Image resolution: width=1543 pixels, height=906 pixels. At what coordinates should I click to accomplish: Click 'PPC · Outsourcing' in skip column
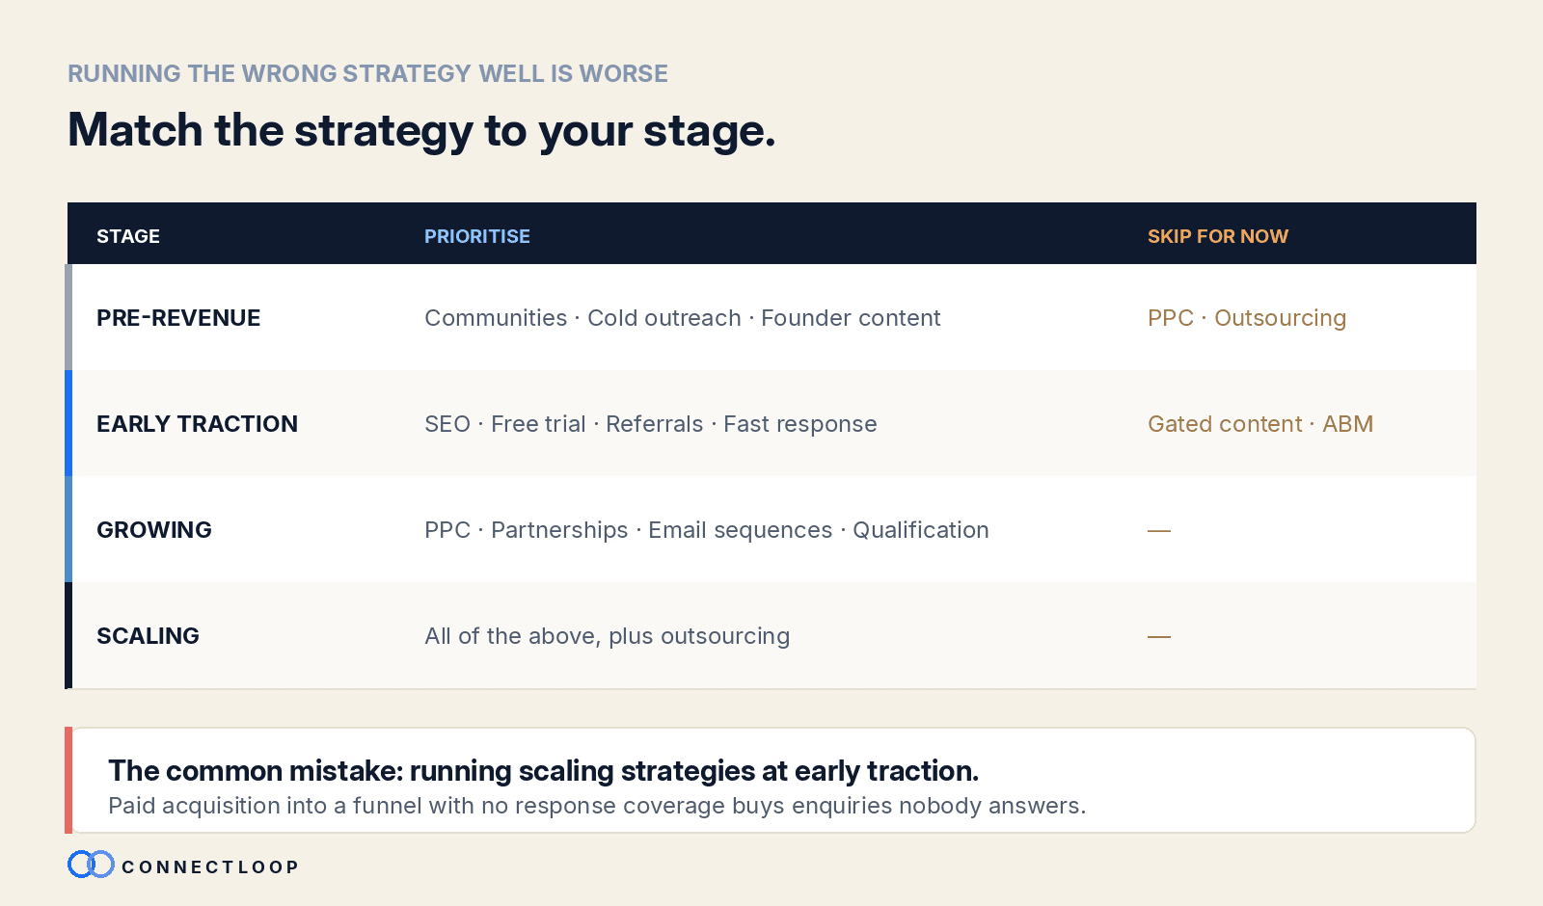[1247, 318]
